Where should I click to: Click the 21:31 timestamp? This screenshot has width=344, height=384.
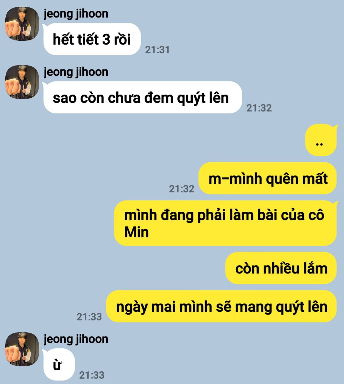click(157, 50)
